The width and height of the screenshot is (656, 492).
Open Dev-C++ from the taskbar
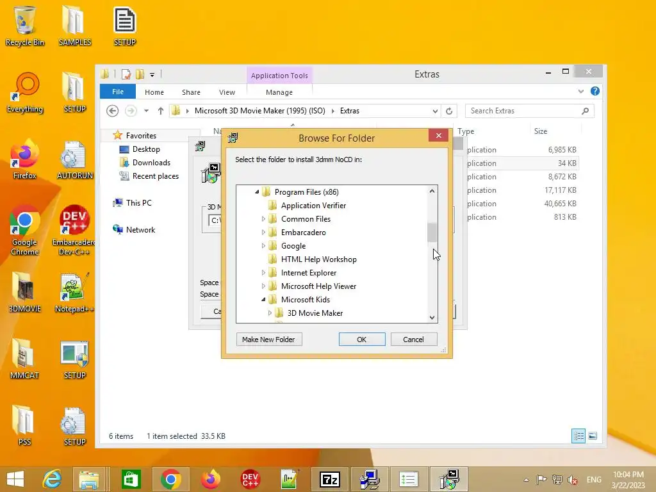[x=250, y=479]
